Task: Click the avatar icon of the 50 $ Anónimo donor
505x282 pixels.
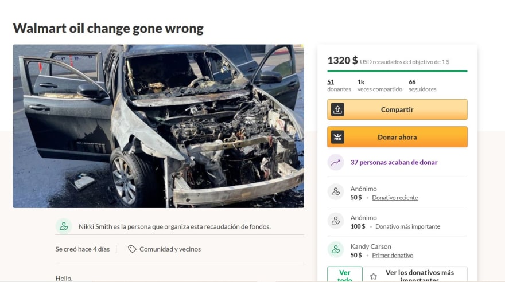Action: tap(336, 192)
